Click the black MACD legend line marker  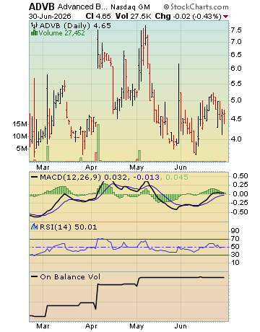point(35,178)
